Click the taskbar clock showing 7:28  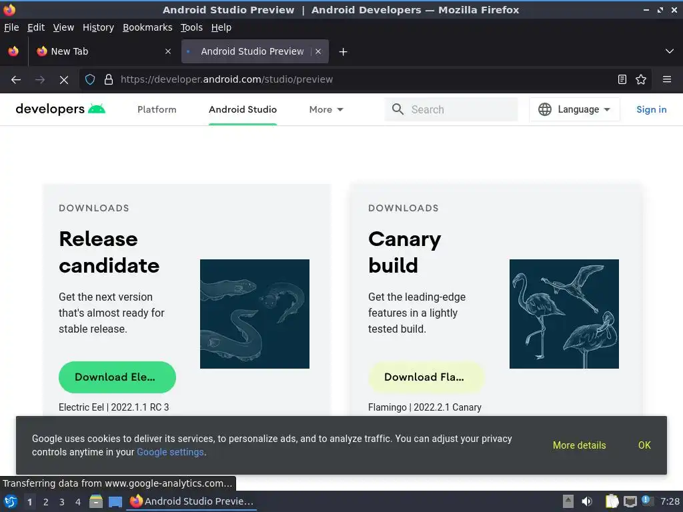click(670, 501)
